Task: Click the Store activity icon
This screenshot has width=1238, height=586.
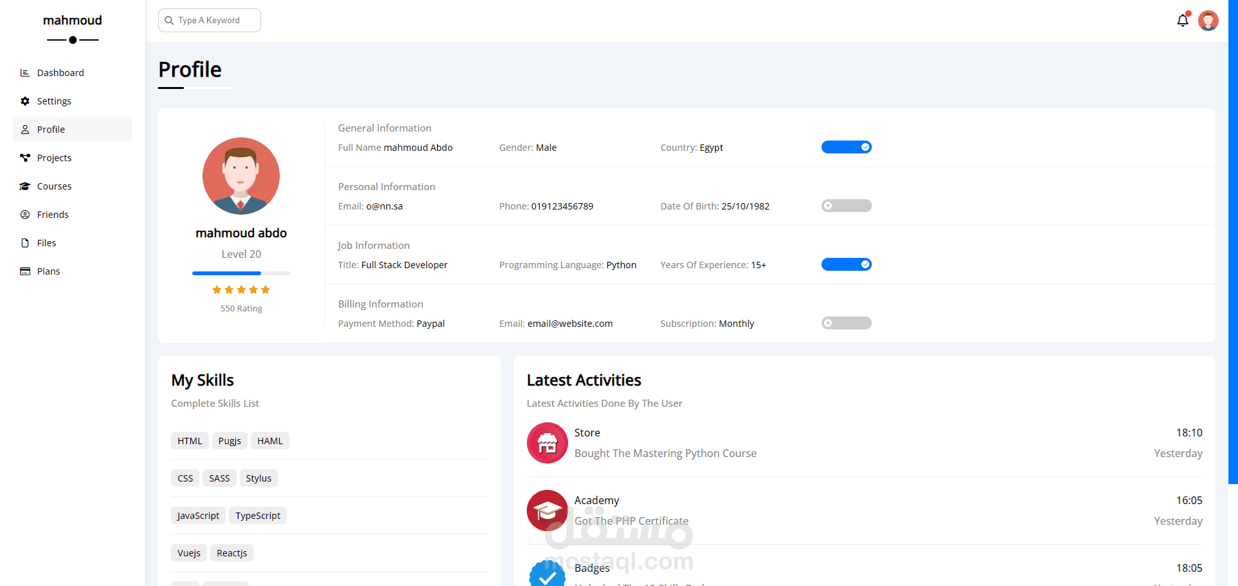Action: click(x=547, y=443)
